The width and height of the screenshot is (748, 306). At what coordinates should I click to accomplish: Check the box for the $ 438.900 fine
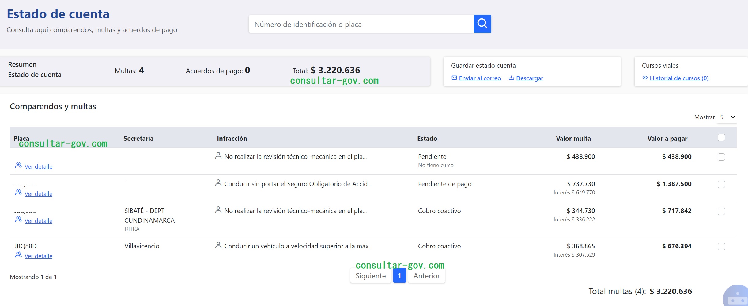721,157
